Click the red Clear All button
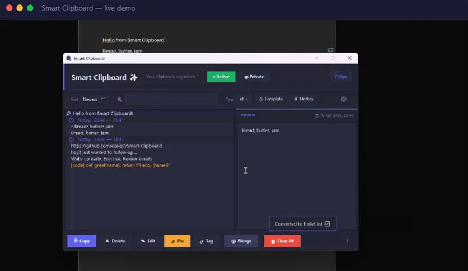This screenshot has height=271, width=468. tap(282, 241)
